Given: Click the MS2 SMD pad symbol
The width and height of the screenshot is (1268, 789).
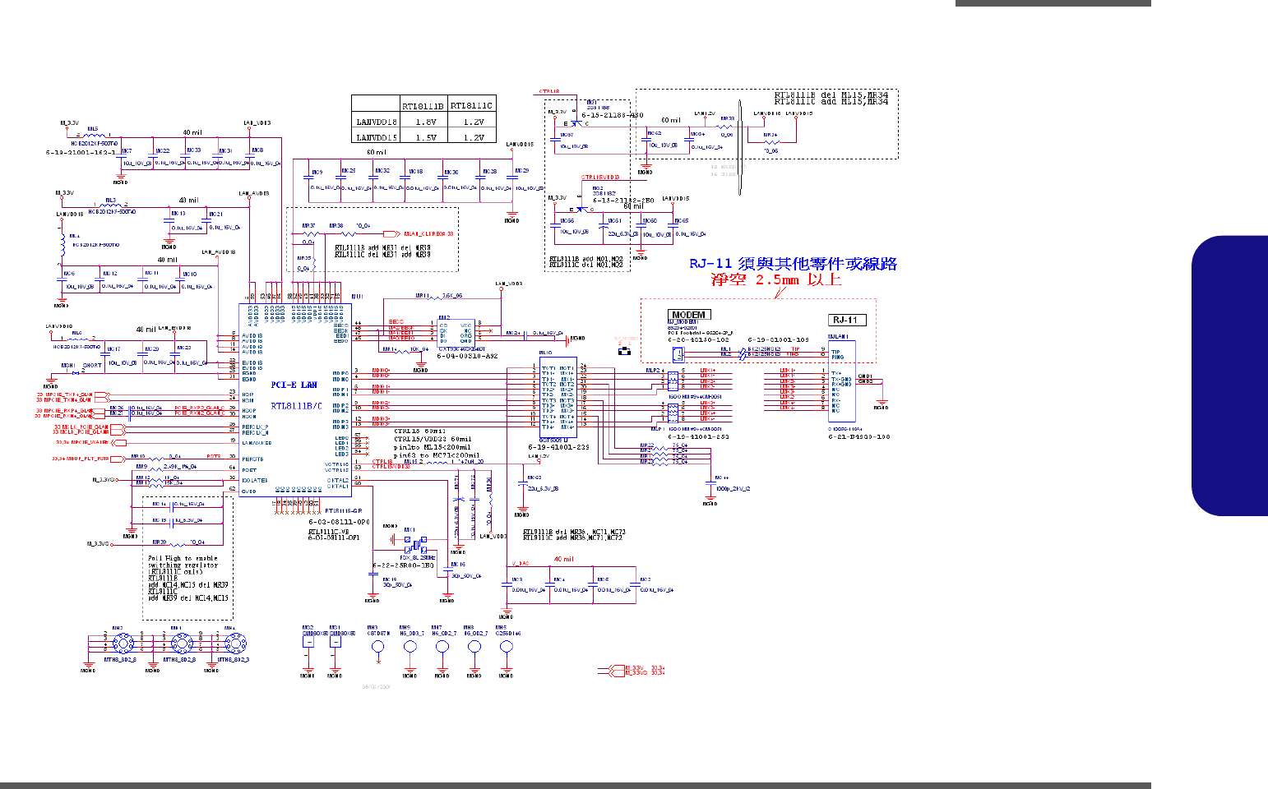Looking at the screenshot, I should pyautogui.click(x=308, y=642).
